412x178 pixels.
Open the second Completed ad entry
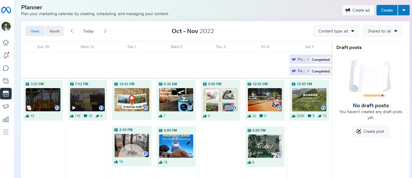pos(310,71)
